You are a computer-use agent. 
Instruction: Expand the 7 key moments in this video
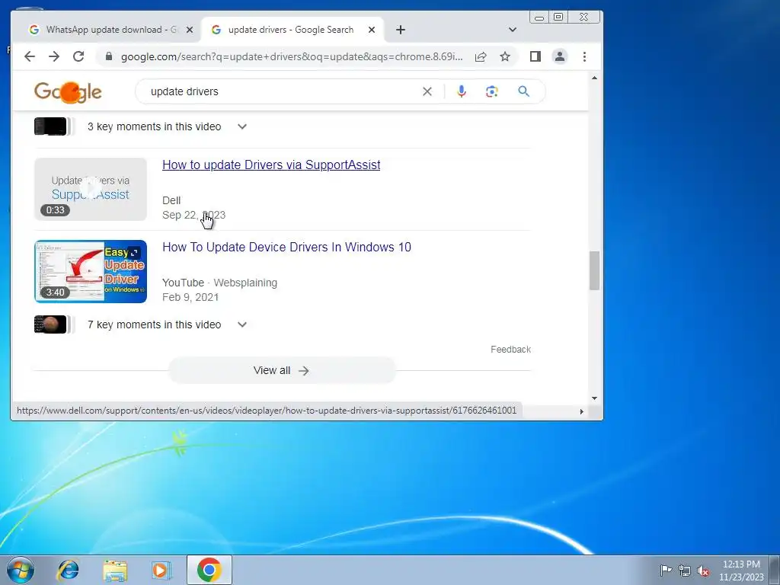(x=242, y=324)
